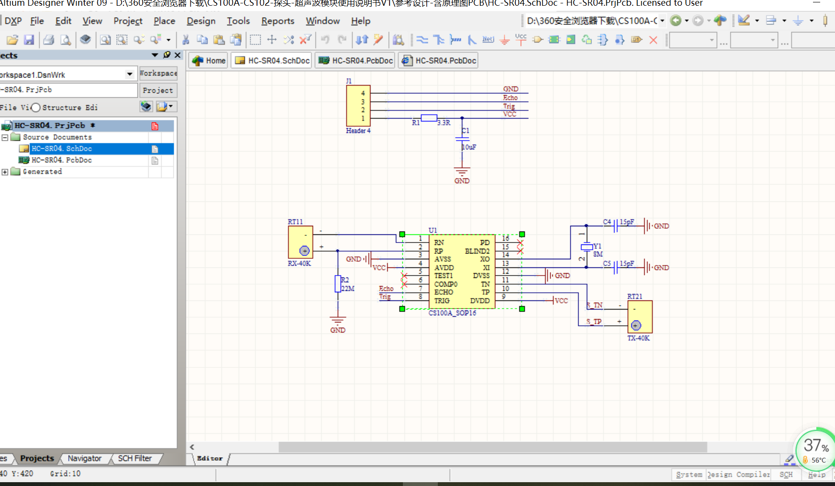The height and width of the screenshot is (486, 835).
Task: Clear the current filter
Action: point(305,40)
